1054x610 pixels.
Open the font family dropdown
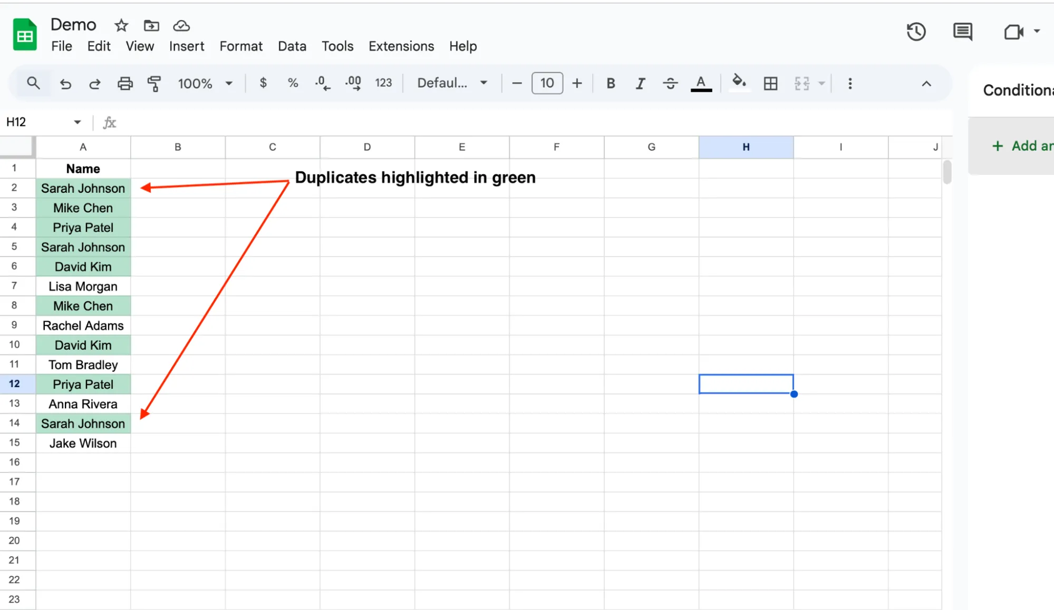(x=451, y=83)
